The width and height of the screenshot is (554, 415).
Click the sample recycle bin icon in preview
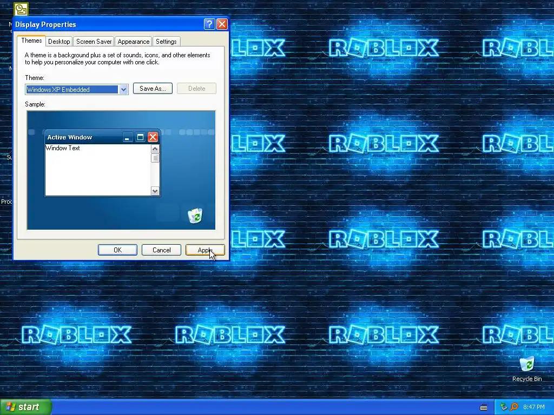coord(195,216)
